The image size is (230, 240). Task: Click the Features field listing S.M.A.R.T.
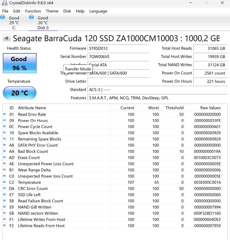click(x=158, y=98)
